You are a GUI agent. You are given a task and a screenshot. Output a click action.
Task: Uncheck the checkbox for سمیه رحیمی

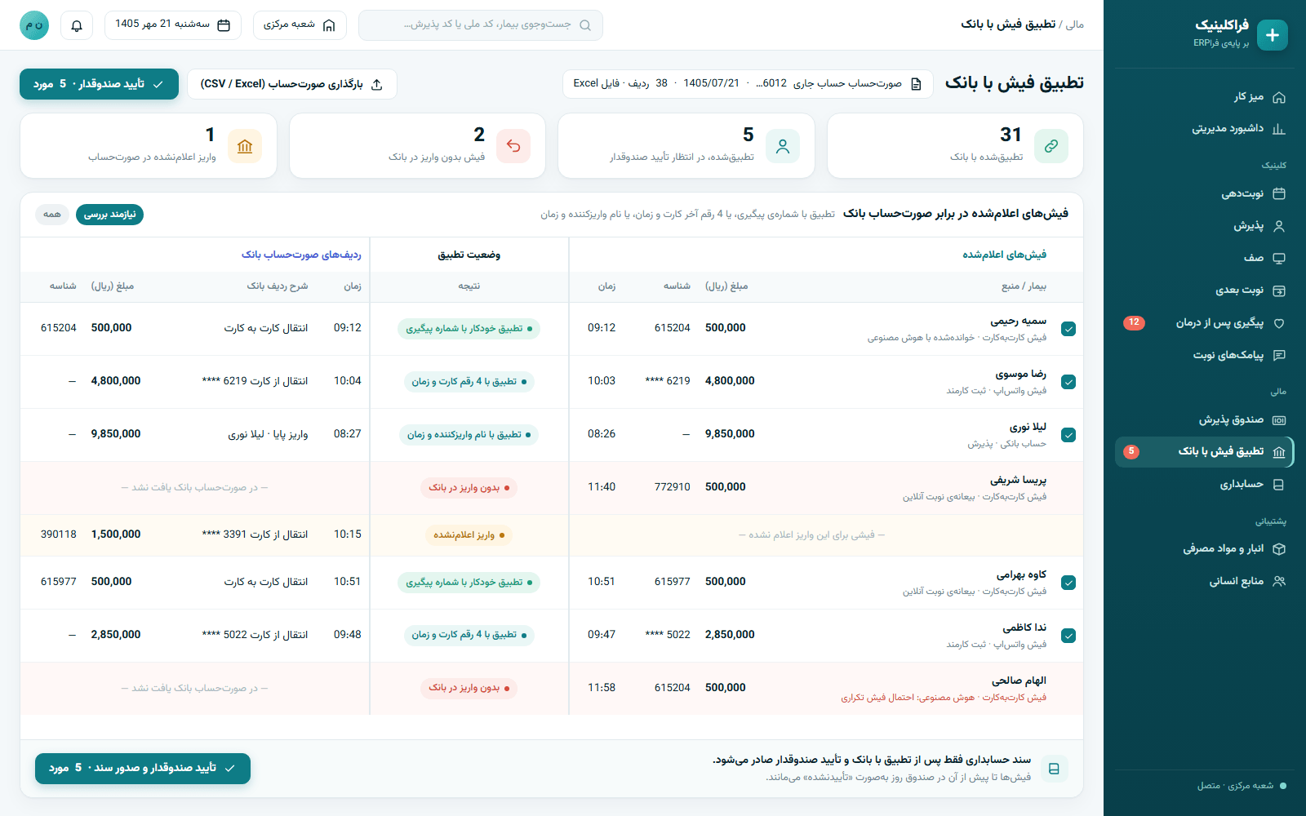[x=1068, y=329]
